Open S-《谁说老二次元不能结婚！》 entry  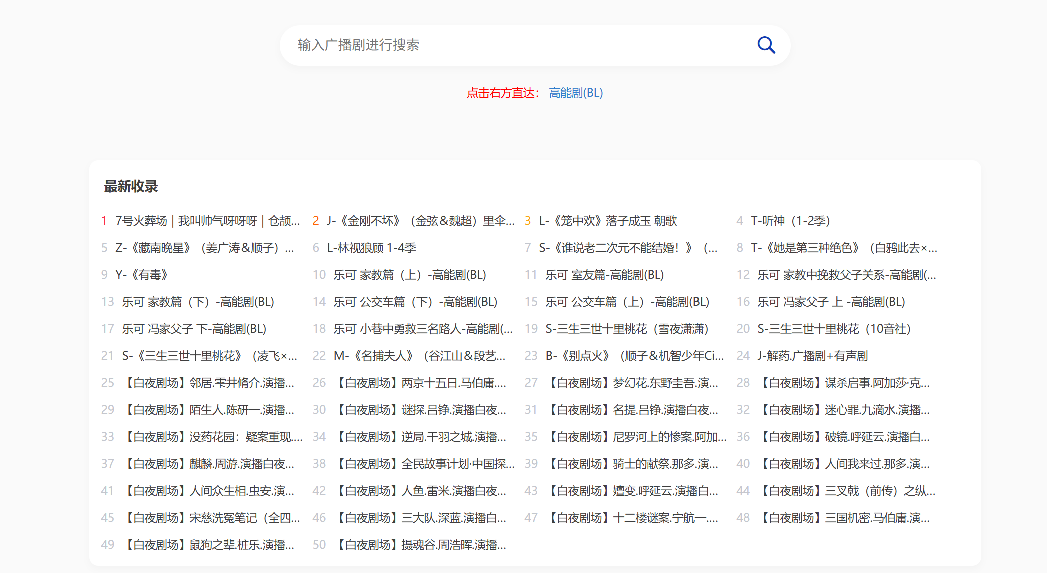(628, 248)
